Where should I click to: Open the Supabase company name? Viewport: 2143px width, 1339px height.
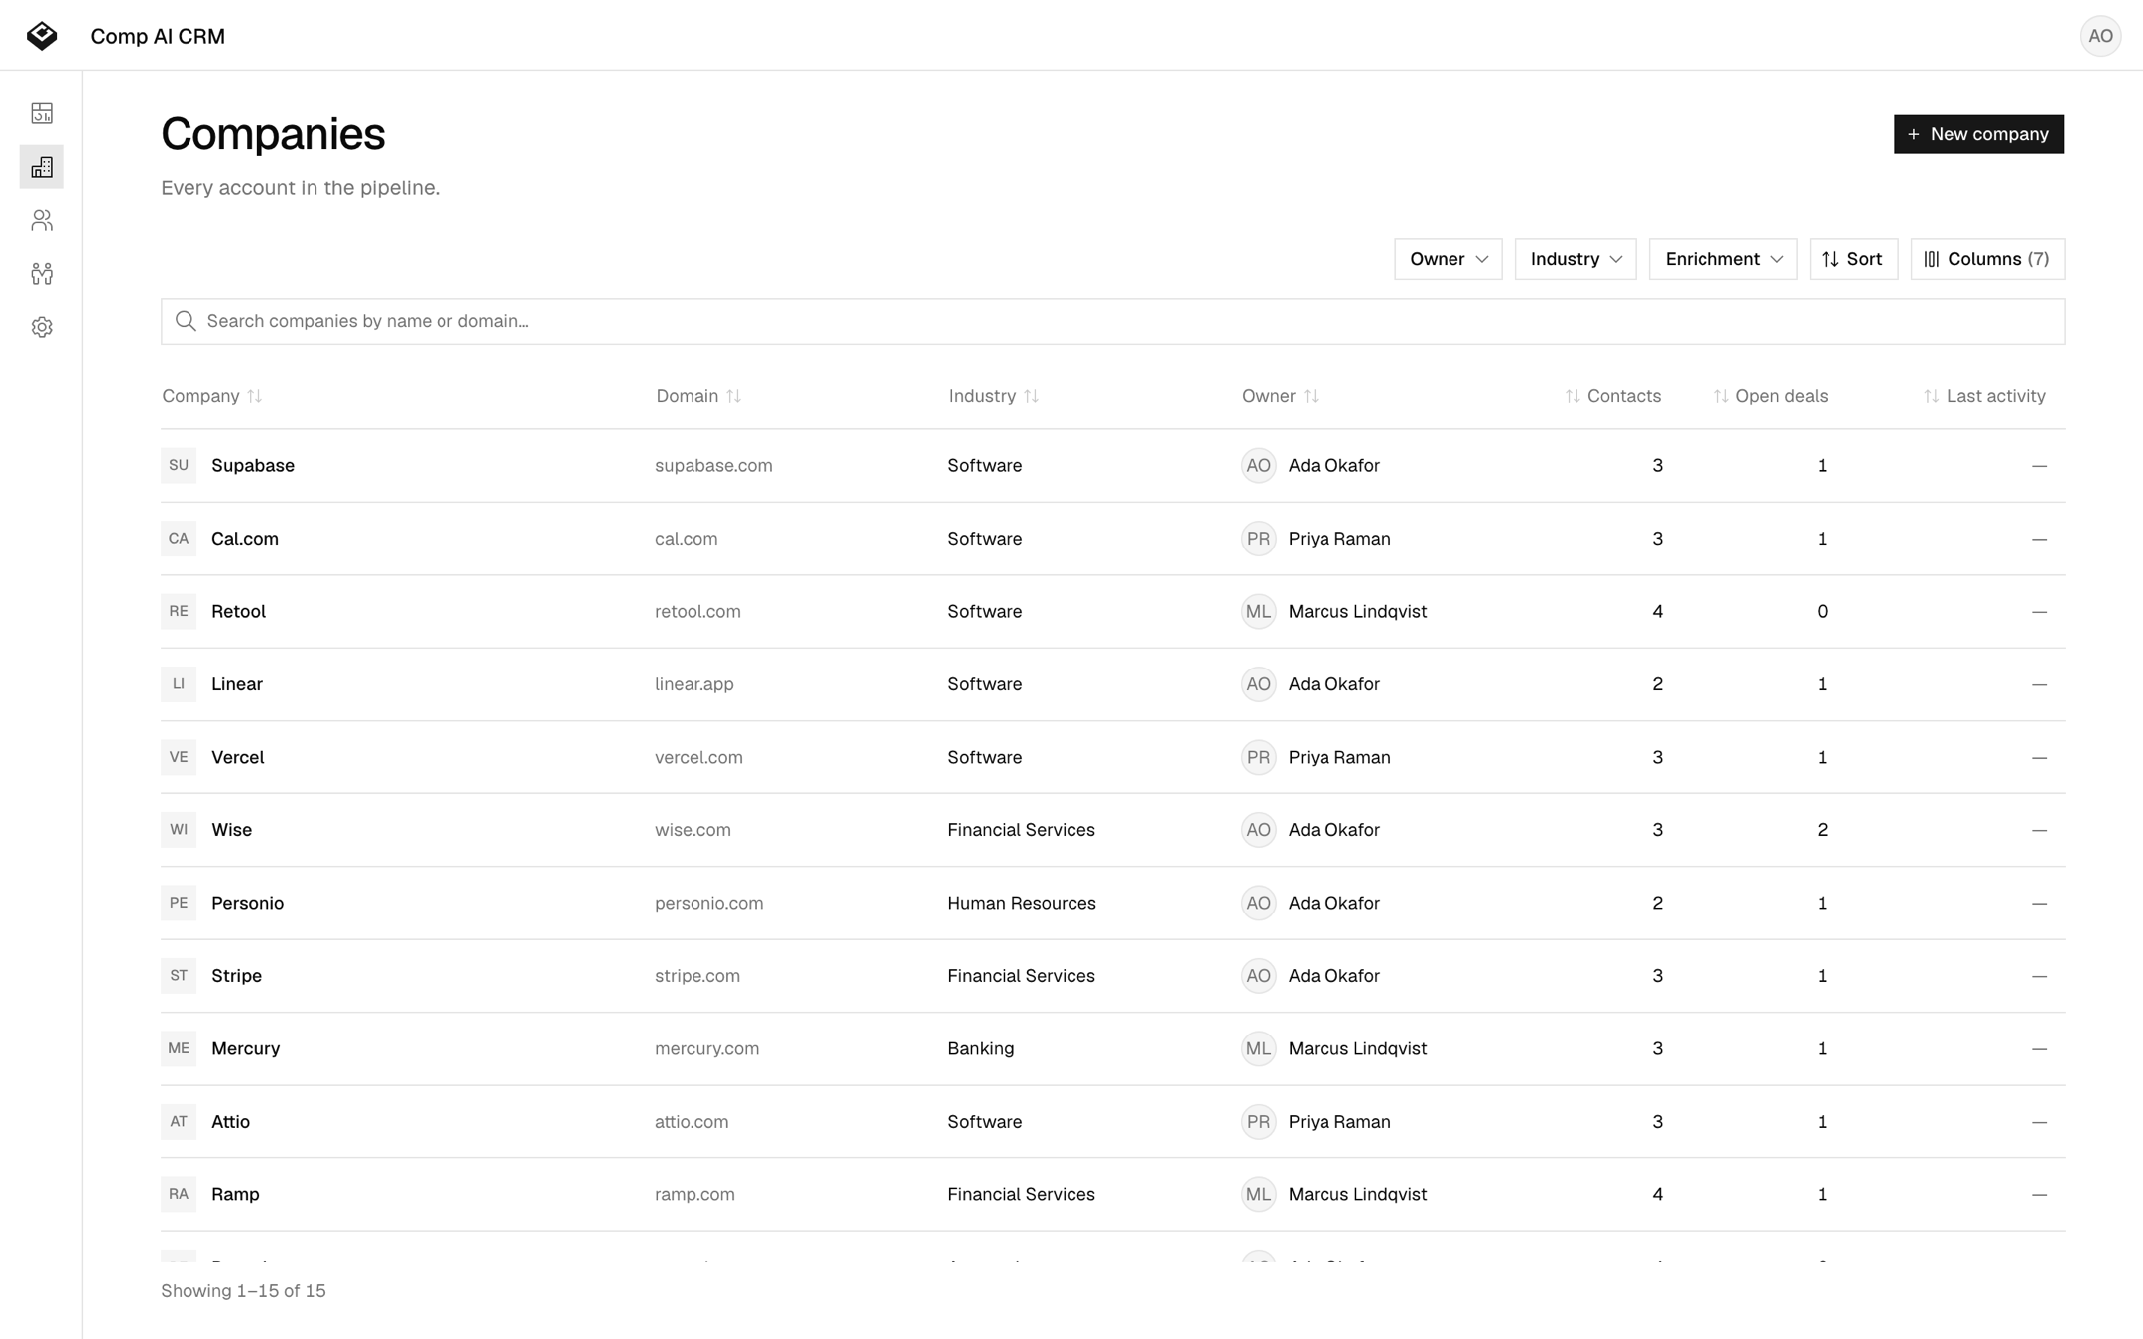point(253,465)
